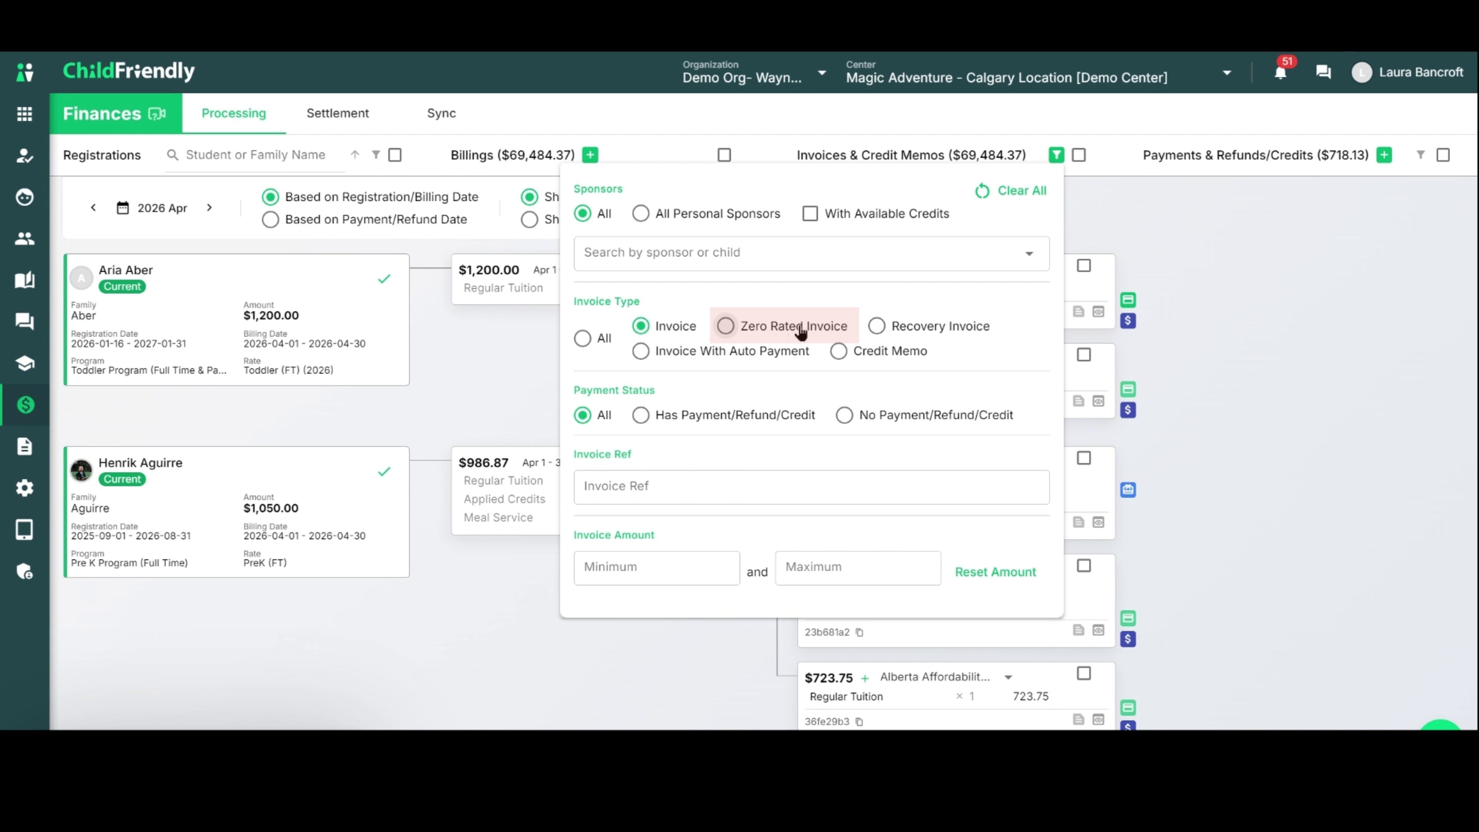Select Based on Registration/Billing Date radio
This screenshot has height=832, width=1479.
[x=270, y=197]
